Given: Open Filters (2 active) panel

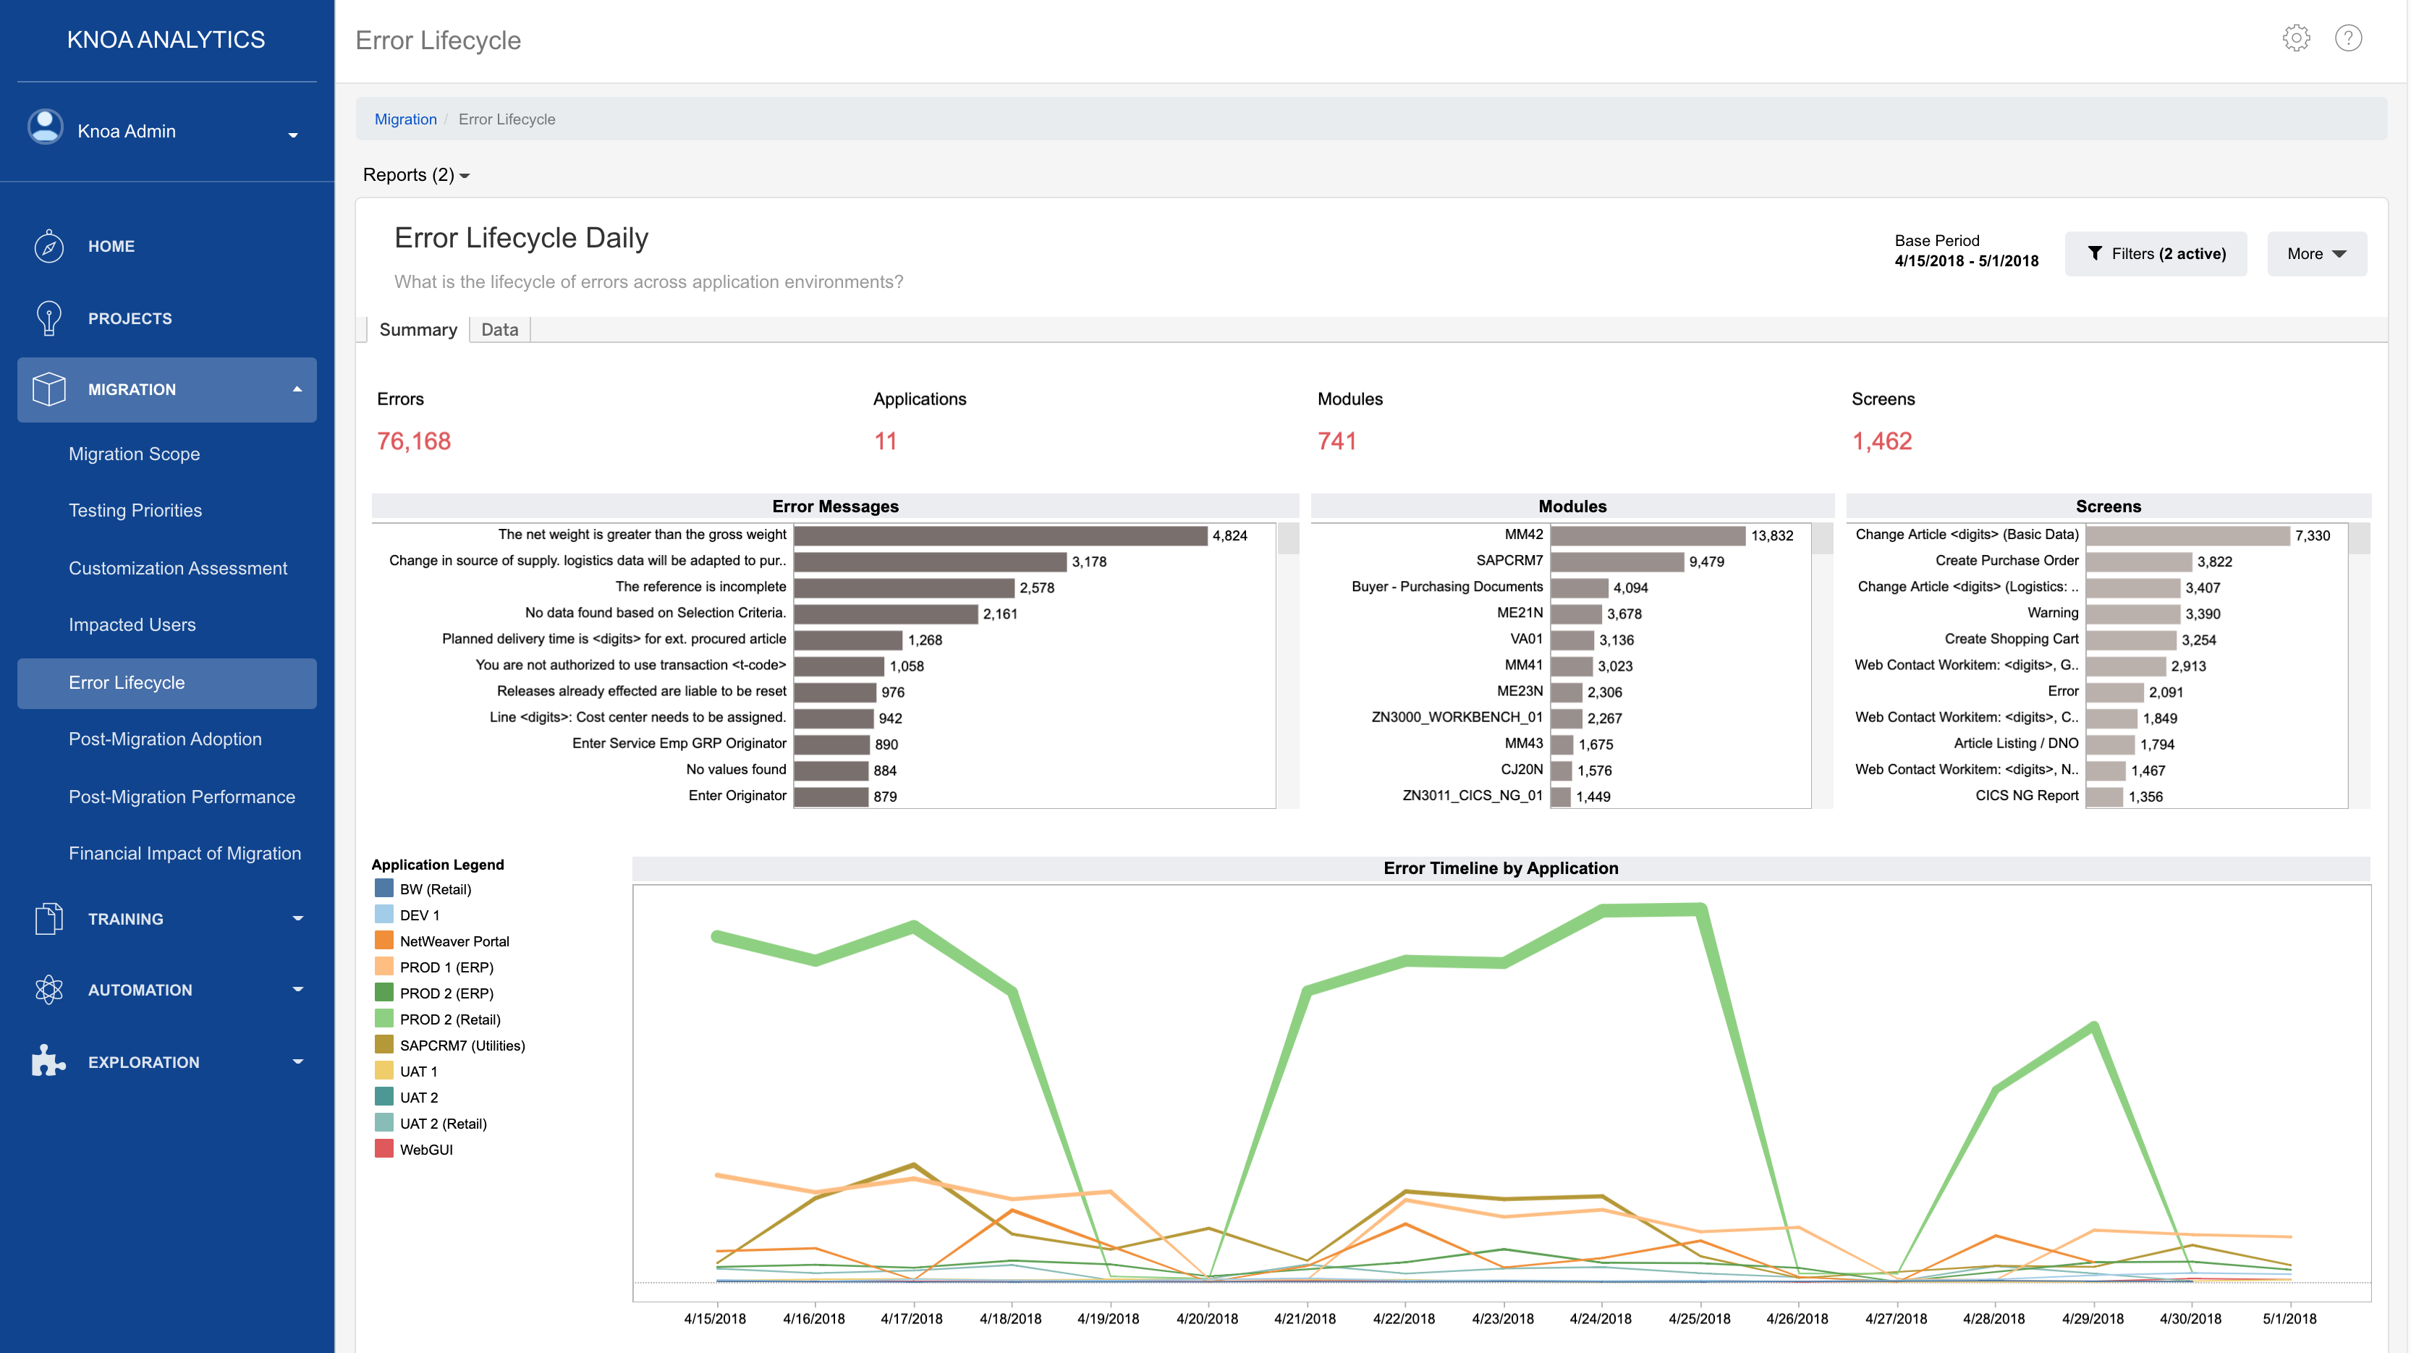Looking at the screenshot, I should [x=2156, y=253].
